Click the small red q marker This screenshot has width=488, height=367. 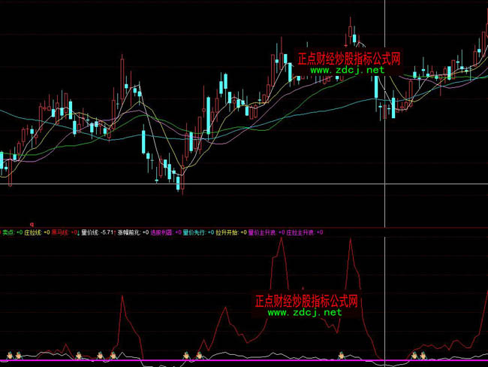pyautogui.click(x=32, y=223)
